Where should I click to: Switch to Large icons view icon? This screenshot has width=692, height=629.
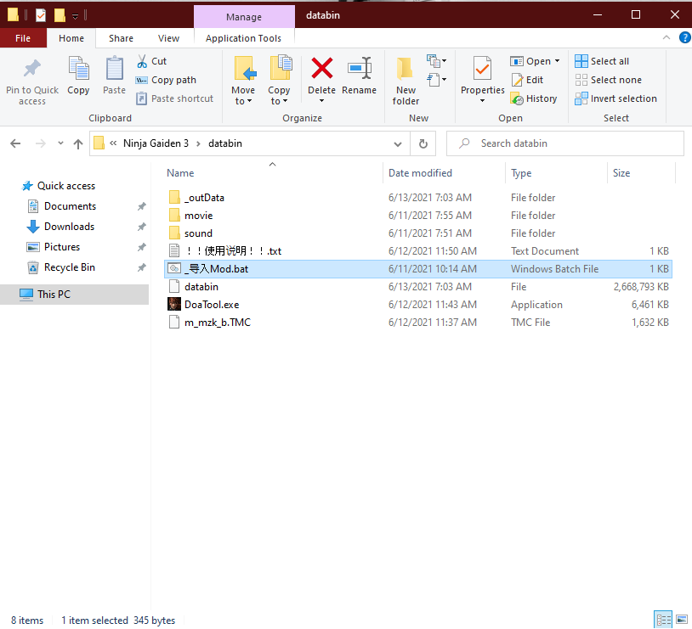pos(682,620)
